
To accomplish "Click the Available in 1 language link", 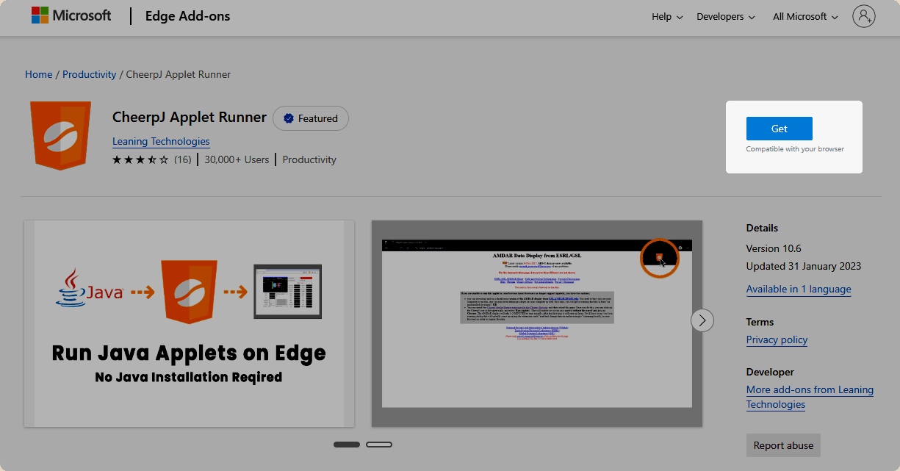I will (x=798, y=289).
